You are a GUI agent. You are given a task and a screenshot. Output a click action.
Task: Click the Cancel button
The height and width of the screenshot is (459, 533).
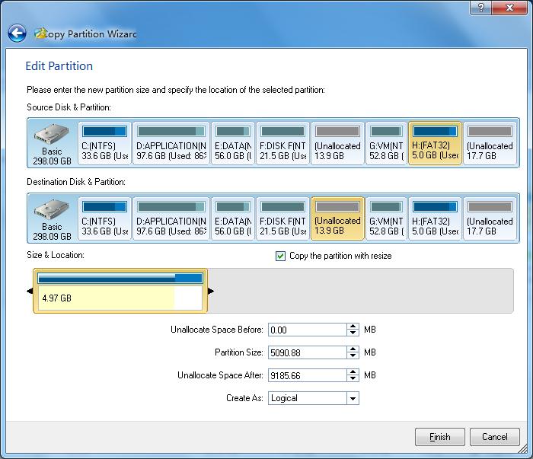[495, 437]
